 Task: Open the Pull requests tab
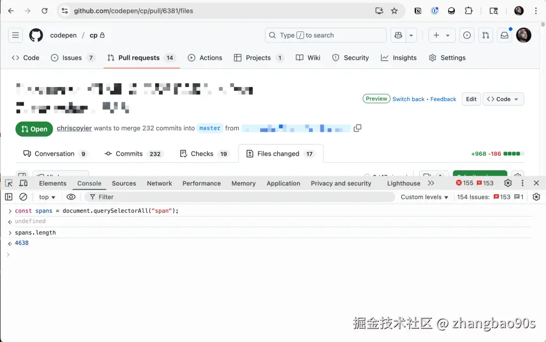tap(142, 58)
